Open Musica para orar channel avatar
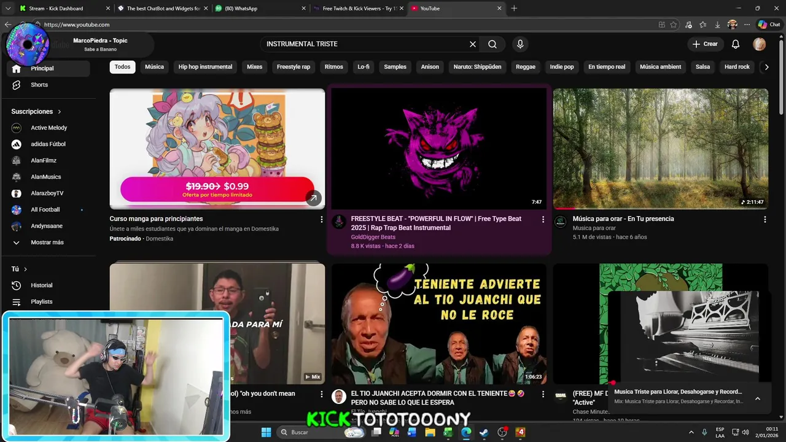 (561, 222)
